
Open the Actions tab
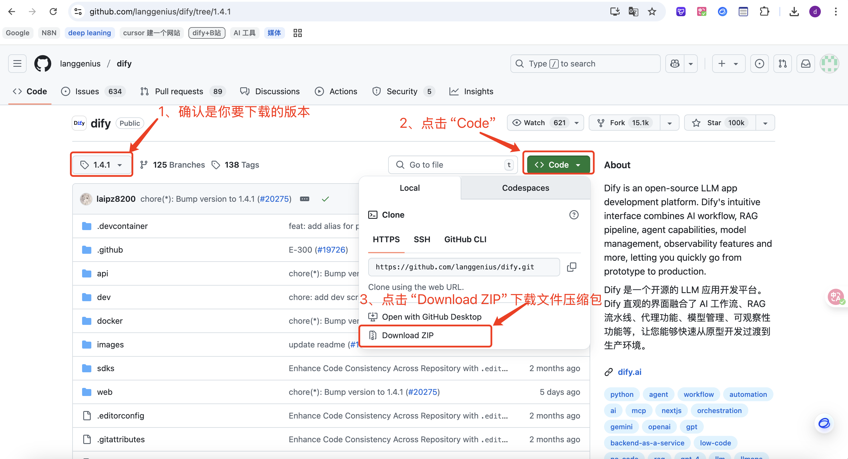336,92
